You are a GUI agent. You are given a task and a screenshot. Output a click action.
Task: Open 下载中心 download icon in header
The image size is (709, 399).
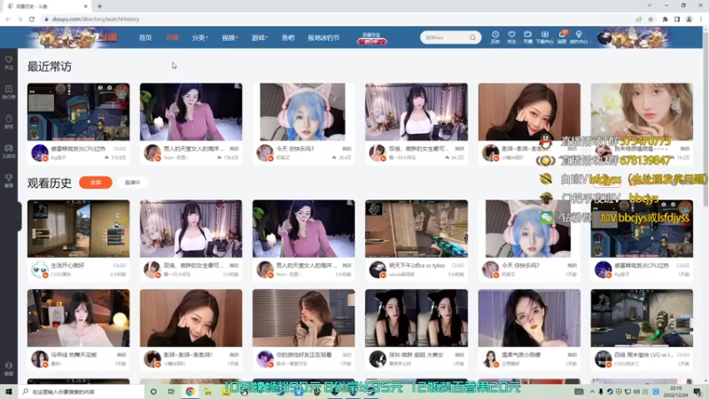click(544, 37)
